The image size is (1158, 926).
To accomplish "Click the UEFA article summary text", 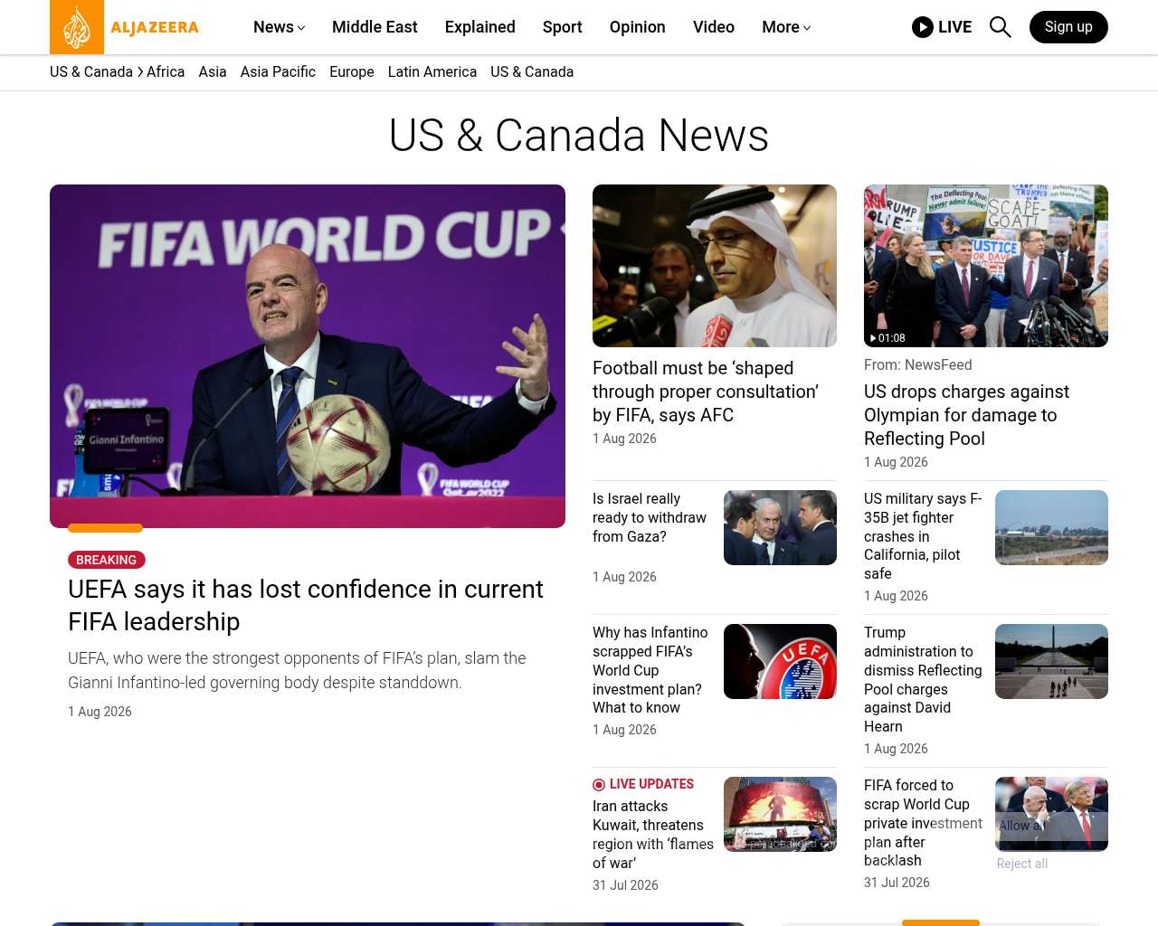I will click(x=297, y=670).
